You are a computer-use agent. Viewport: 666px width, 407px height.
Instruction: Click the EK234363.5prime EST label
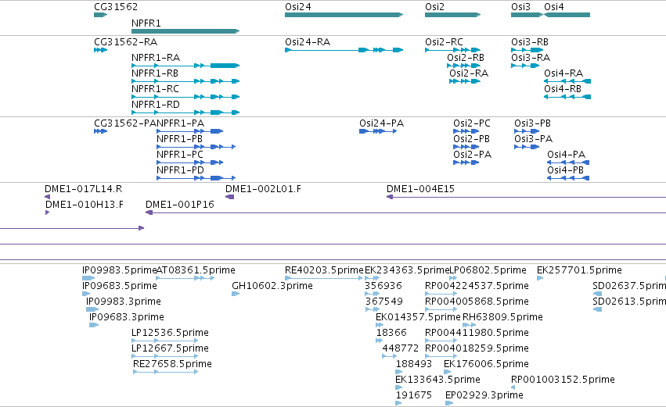tap(407, 270)
